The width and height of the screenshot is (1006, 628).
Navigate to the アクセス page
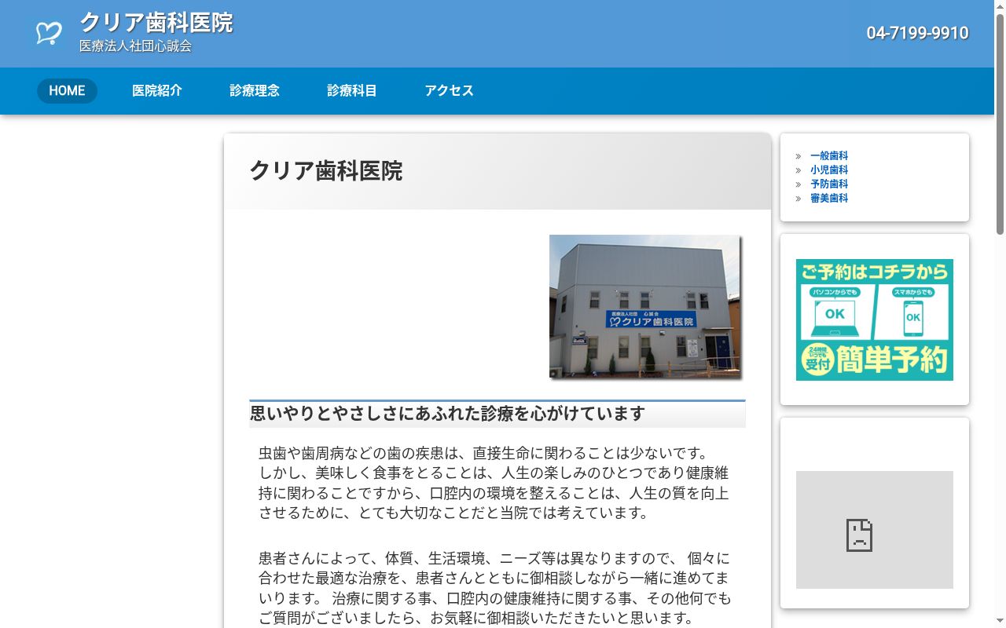click(x=450, y=91)
